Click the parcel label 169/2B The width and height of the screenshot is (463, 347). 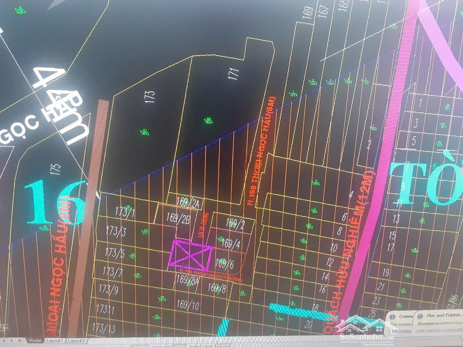coord(178,218)
